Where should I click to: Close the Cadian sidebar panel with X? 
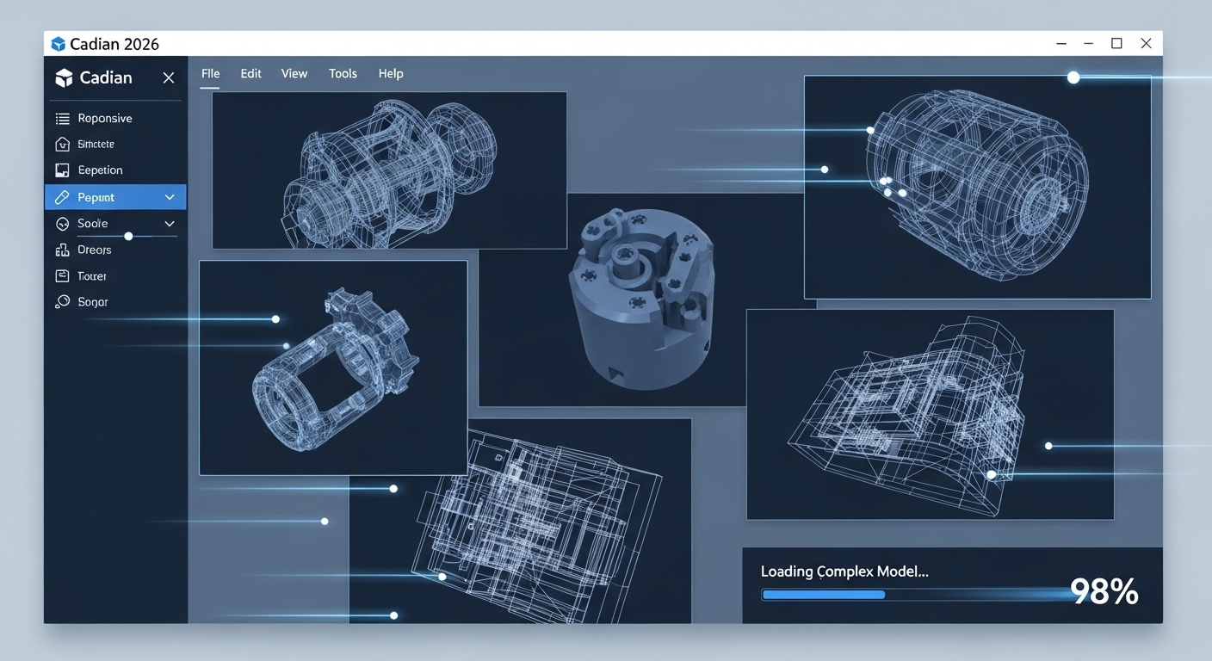[x=169, y=78]
